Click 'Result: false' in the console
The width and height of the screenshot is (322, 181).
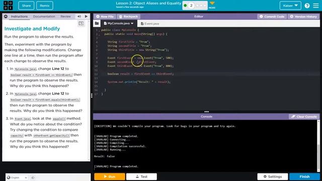click(x=104, y=156)
